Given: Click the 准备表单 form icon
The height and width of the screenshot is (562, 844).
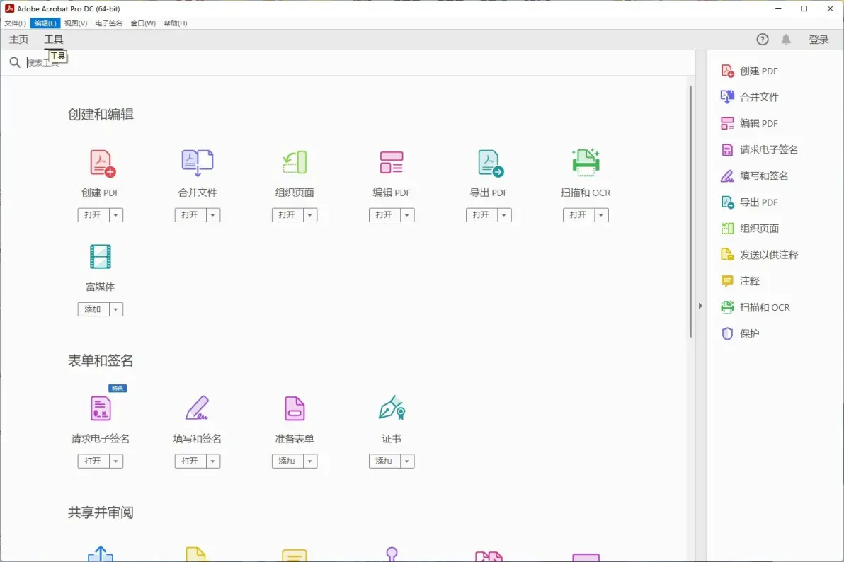Looking at the screenshot, I should 295,408.
